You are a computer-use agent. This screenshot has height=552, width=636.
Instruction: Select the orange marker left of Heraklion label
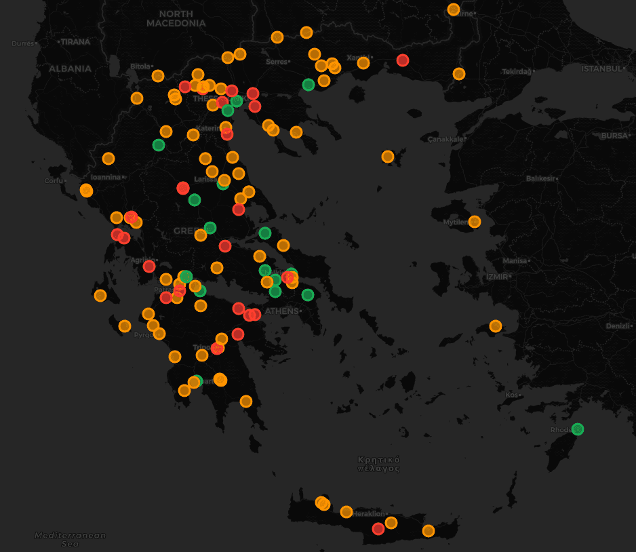click(x=346, y=511)
